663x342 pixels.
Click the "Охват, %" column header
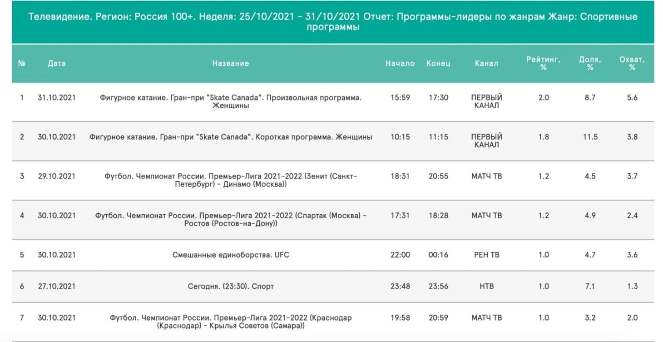pos(632,63)
